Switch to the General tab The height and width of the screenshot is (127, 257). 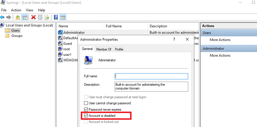87,49
